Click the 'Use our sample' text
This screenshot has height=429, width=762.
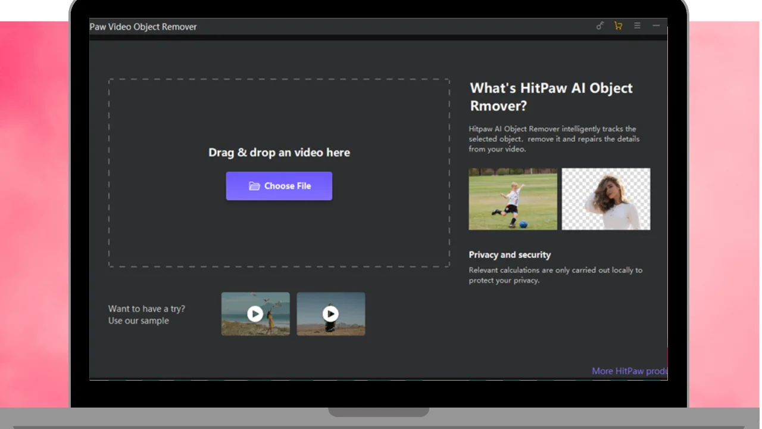[x=139, y=321]
